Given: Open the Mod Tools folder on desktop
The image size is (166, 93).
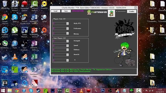Looking at the screenshot, I should click(153, 5).
